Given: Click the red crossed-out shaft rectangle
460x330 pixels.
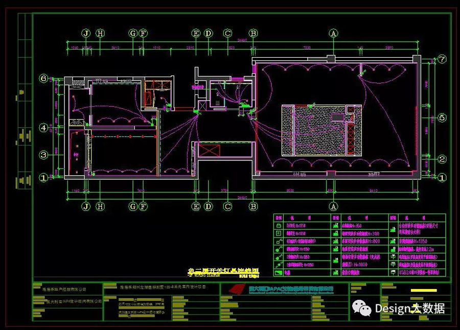Looking at the screenshot, I should point(208,151).
